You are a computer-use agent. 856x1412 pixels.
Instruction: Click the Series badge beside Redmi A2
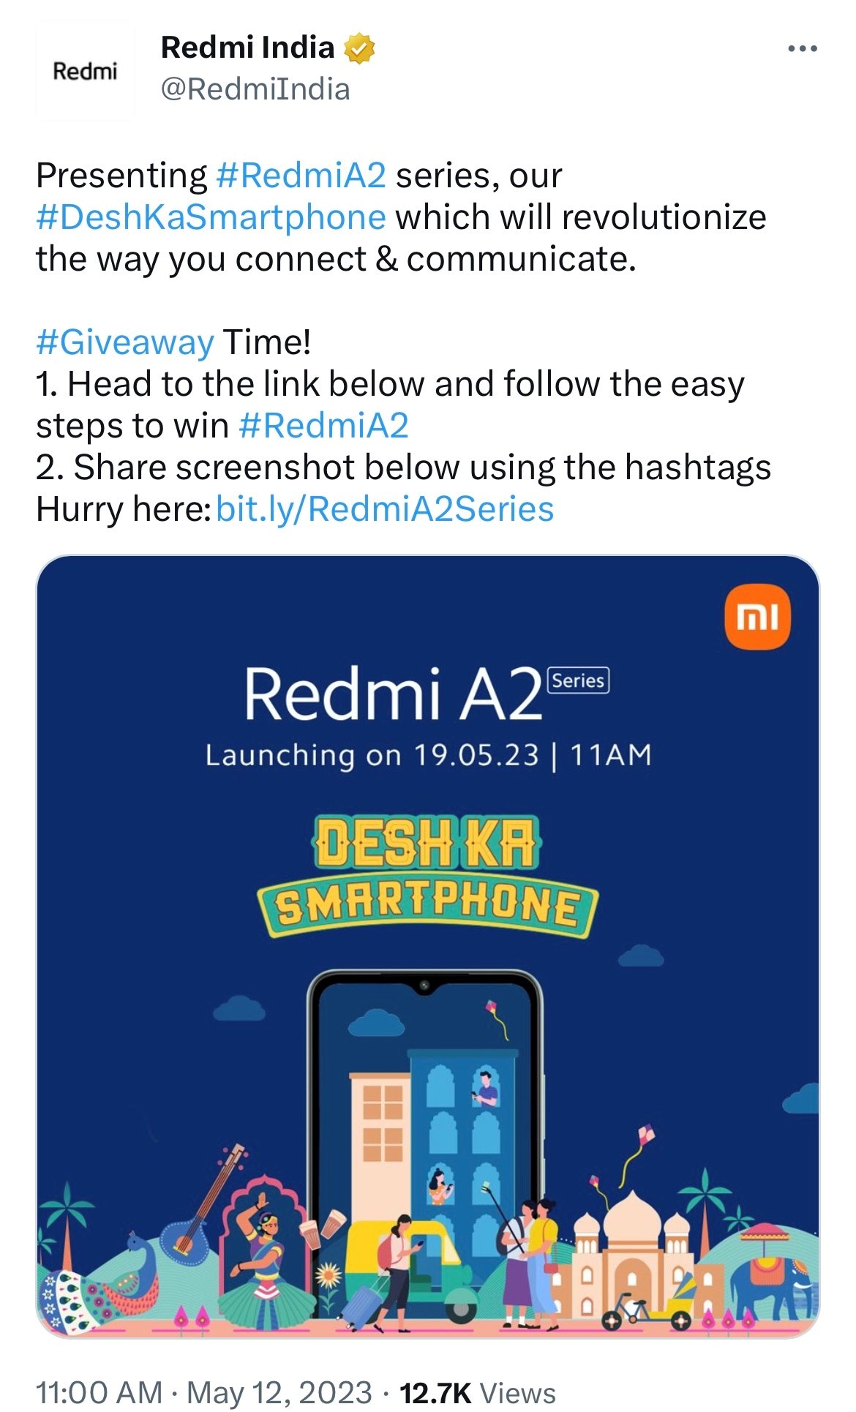pos(578,680)
